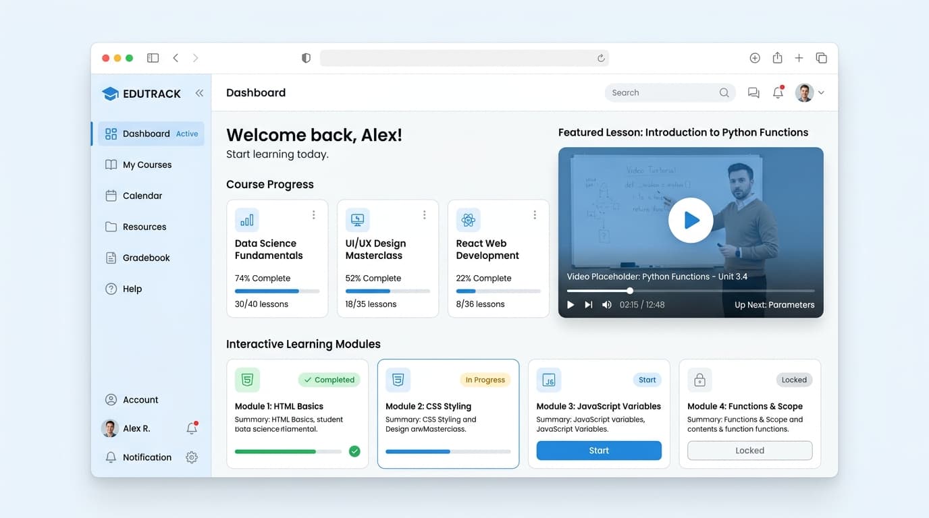Open the Dashboard sidebar item
The width and height of the screenshot is (929, 518).
point(151,134)
